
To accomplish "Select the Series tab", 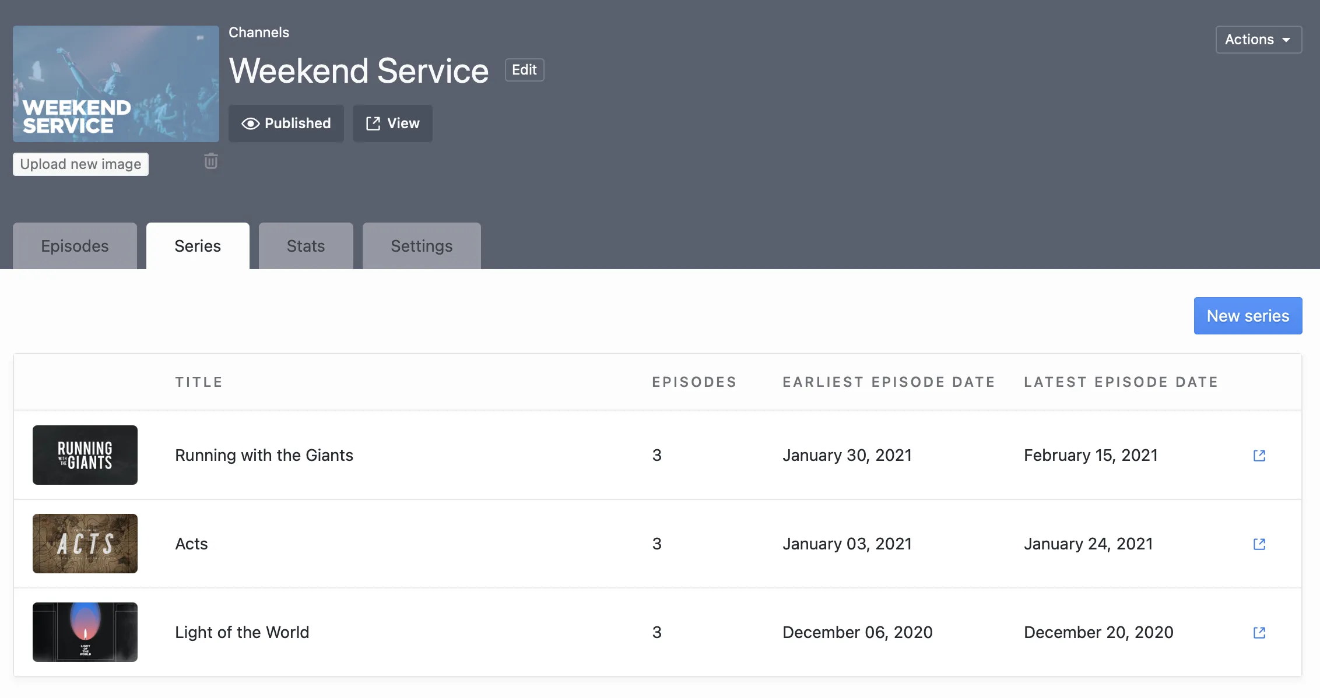I will pos(198,246).
